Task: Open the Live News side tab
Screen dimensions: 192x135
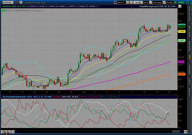Action: coord(190,92)
